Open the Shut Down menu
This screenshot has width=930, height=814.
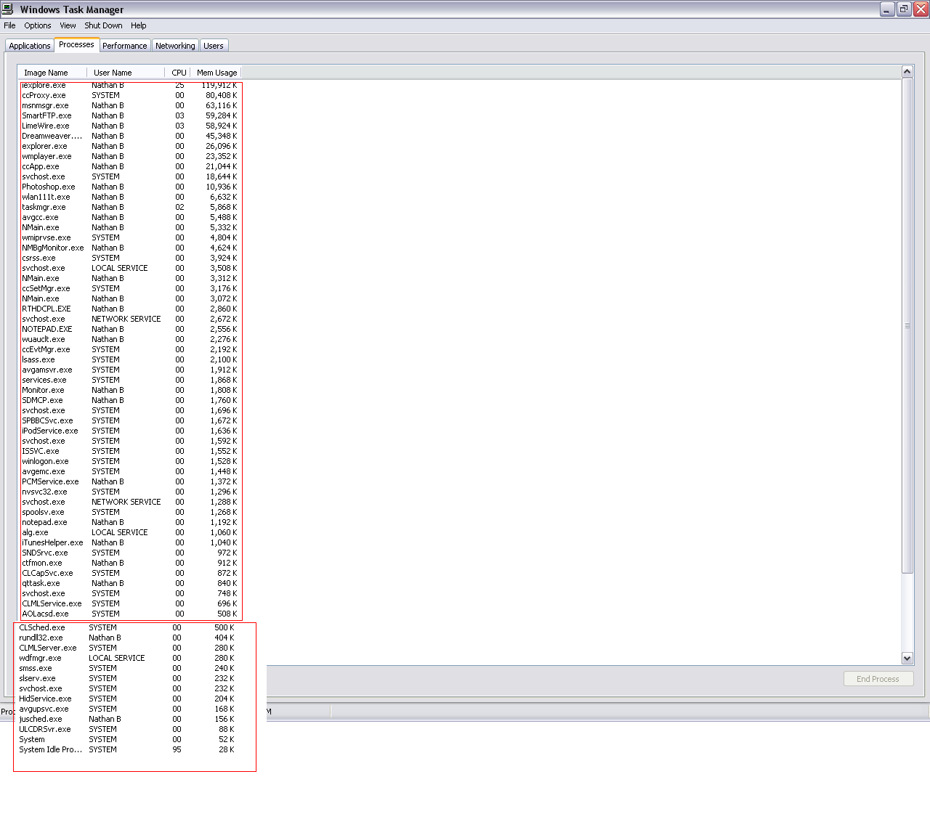coord(103,25)
